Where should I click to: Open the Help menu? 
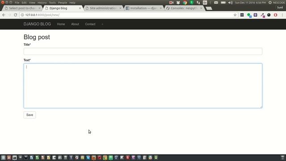(72, 3)
